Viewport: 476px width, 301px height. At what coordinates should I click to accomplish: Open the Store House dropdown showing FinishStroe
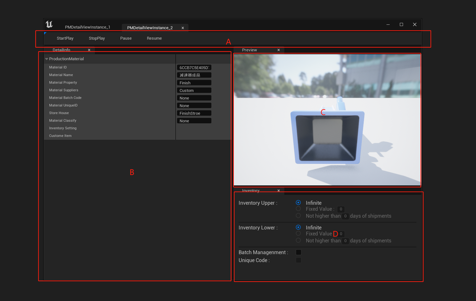(194, 113)
